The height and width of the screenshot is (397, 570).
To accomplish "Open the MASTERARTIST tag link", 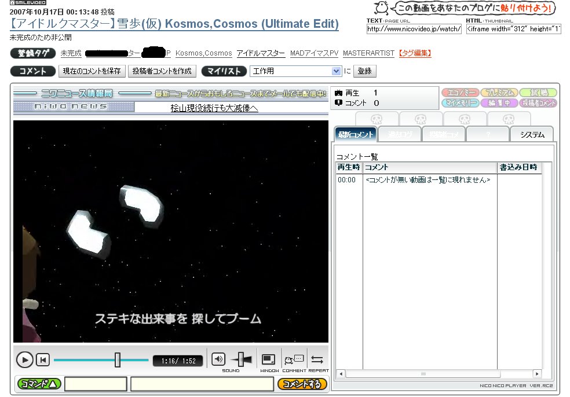I will 368,53.
